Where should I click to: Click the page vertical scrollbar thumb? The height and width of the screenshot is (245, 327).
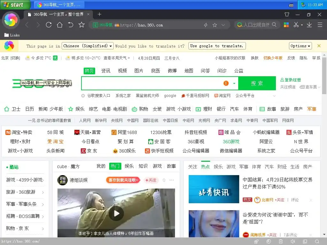click(x=324, y=75)
